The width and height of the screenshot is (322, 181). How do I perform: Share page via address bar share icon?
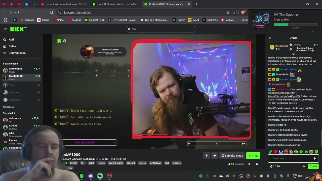coord(235,13)
